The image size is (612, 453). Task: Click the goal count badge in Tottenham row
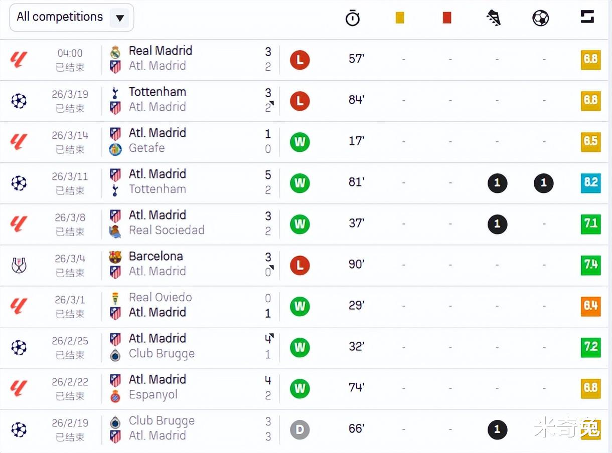(543, 183)
